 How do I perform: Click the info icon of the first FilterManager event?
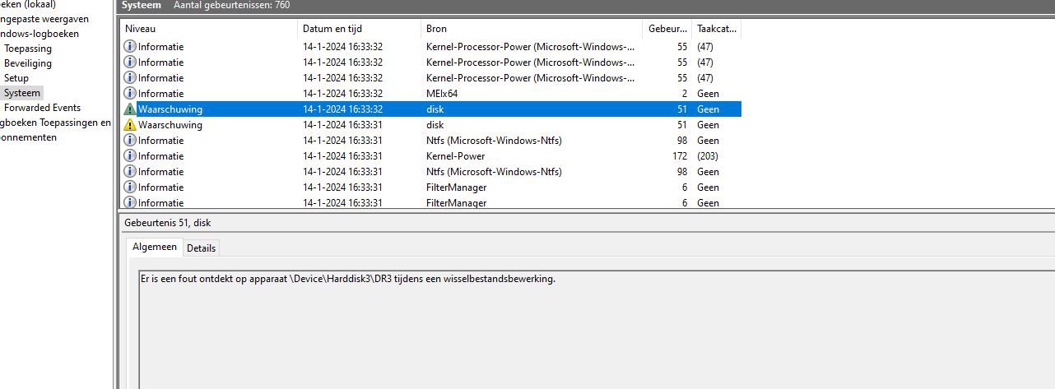[x=129, y=188]
